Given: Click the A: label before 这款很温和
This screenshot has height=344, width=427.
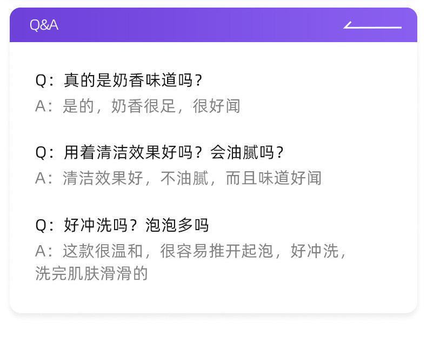Looking at the screenshot, I should coord(44,251).
